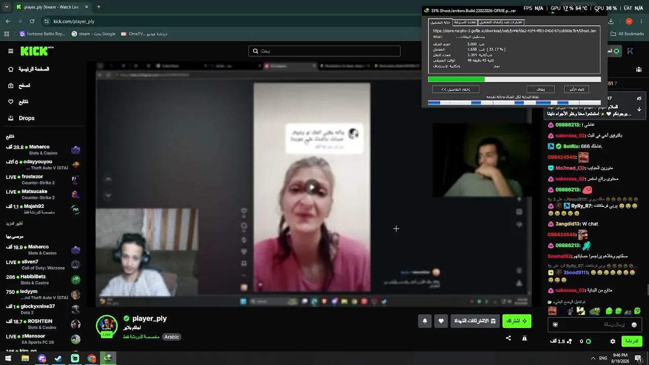Open the steam Google search bookmark

[x=93, y=34]
